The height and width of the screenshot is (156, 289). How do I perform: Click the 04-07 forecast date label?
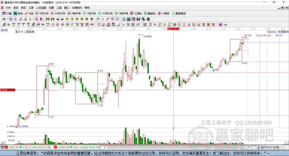click(x=279, y=35)
